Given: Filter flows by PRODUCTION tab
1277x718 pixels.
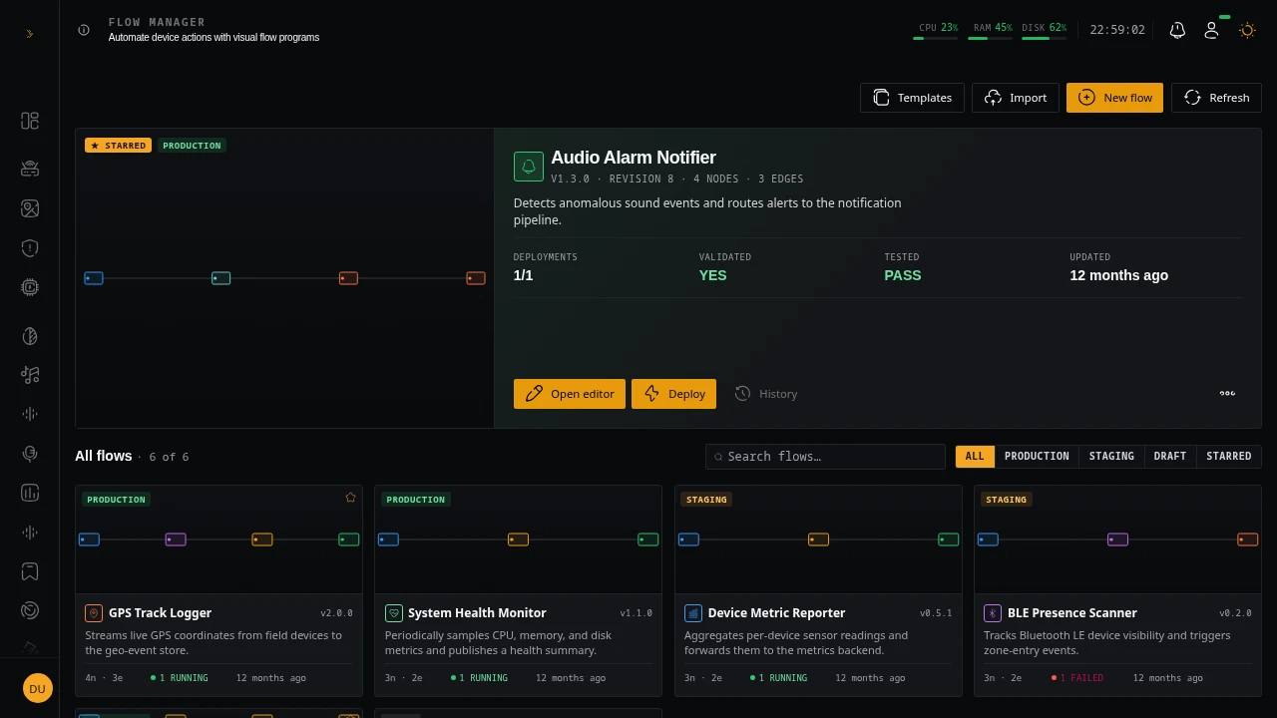Looking at the screenshot, I should (x=1037, y=456).
